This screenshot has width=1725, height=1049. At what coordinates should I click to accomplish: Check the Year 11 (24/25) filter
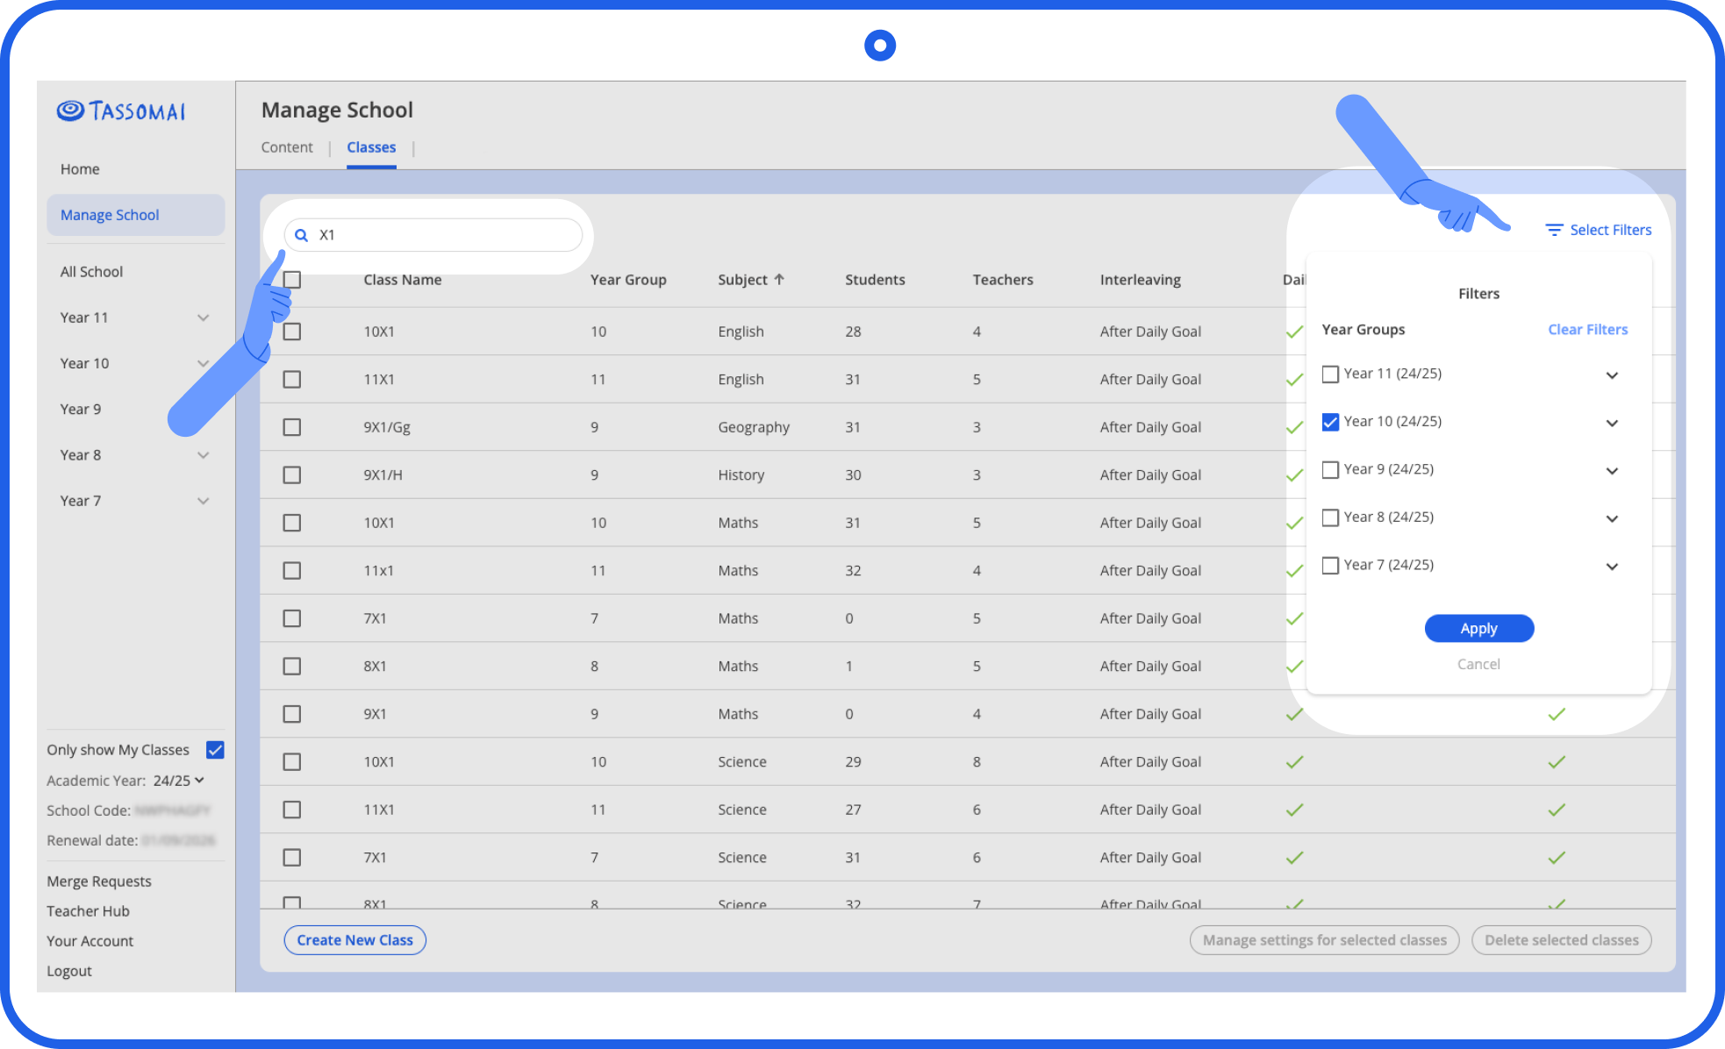tap(1330, 375)
